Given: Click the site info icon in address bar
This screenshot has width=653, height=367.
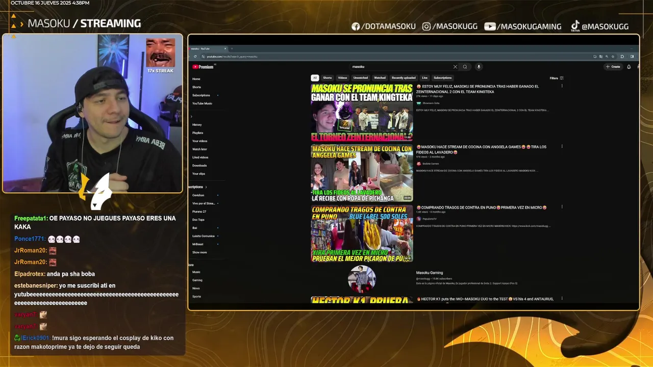Looking at the screenshot, I should click(x=204, y=57).
